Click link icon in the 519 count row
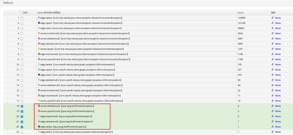This screenshot has height=135, width=293. [273, 75]
